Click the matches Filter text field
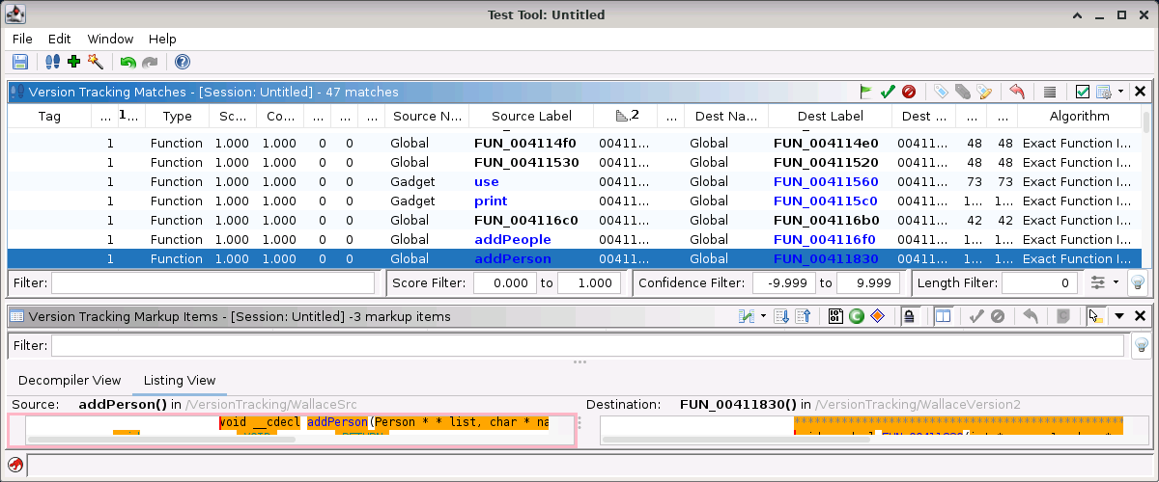The width and height of the screenshot is (1159, 482). (212, 282)
